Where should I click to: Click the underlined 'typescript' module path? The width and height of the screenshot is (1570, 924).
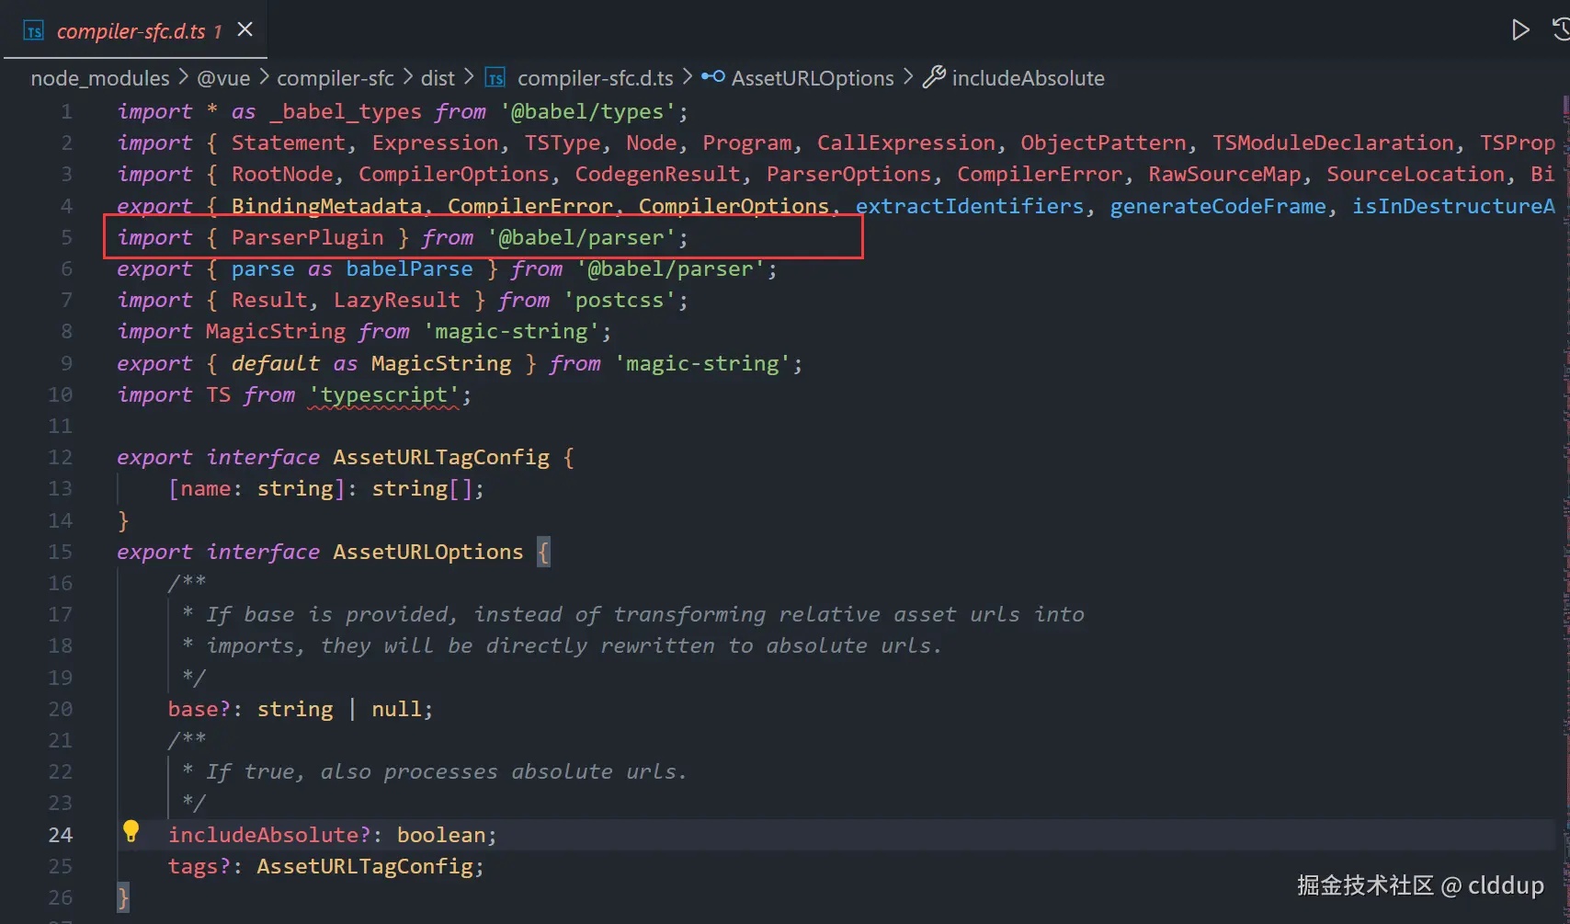click(383, 394)
